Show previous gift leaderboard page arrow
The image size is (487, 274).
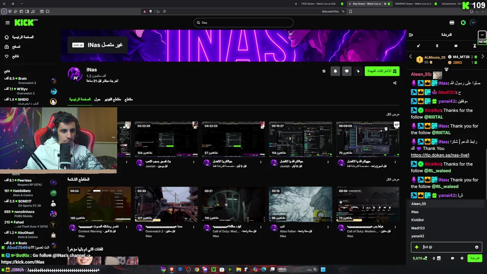click(410, 57)
